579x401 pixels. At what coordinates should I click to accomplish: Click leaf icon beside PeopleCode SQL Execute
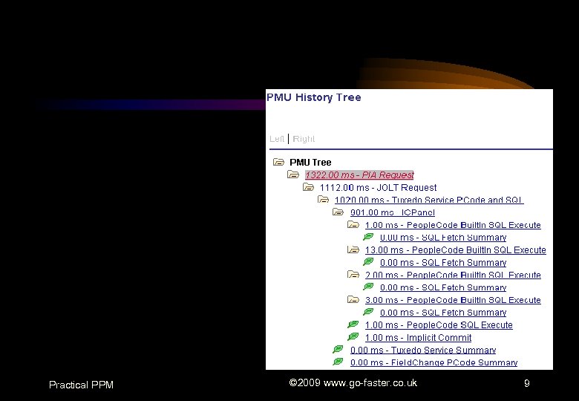click(x=353, y=325)
